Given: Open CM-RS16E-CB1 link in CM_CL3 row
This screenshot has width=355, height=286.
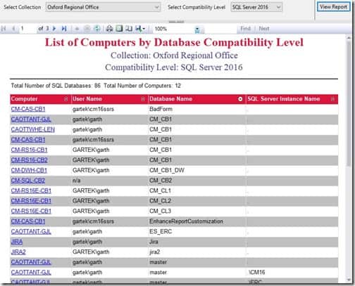Looking at the screenshot, I should tap(31, 212).
